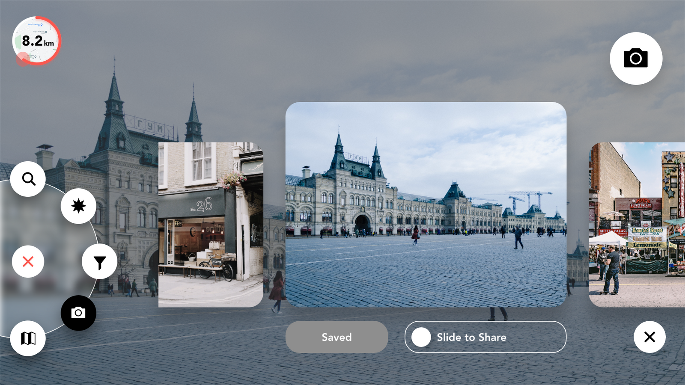Open the search magnifier in radial menu

28,179
